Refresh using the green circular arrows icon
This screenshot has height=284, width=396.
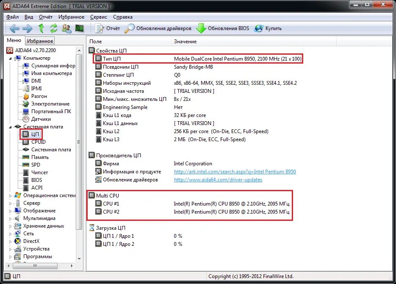pyautogui.click(x=53, y=28)
